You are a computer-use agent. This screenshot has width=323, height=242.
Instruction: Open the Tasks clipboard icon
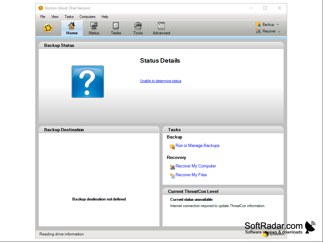(x=116, y=25)
